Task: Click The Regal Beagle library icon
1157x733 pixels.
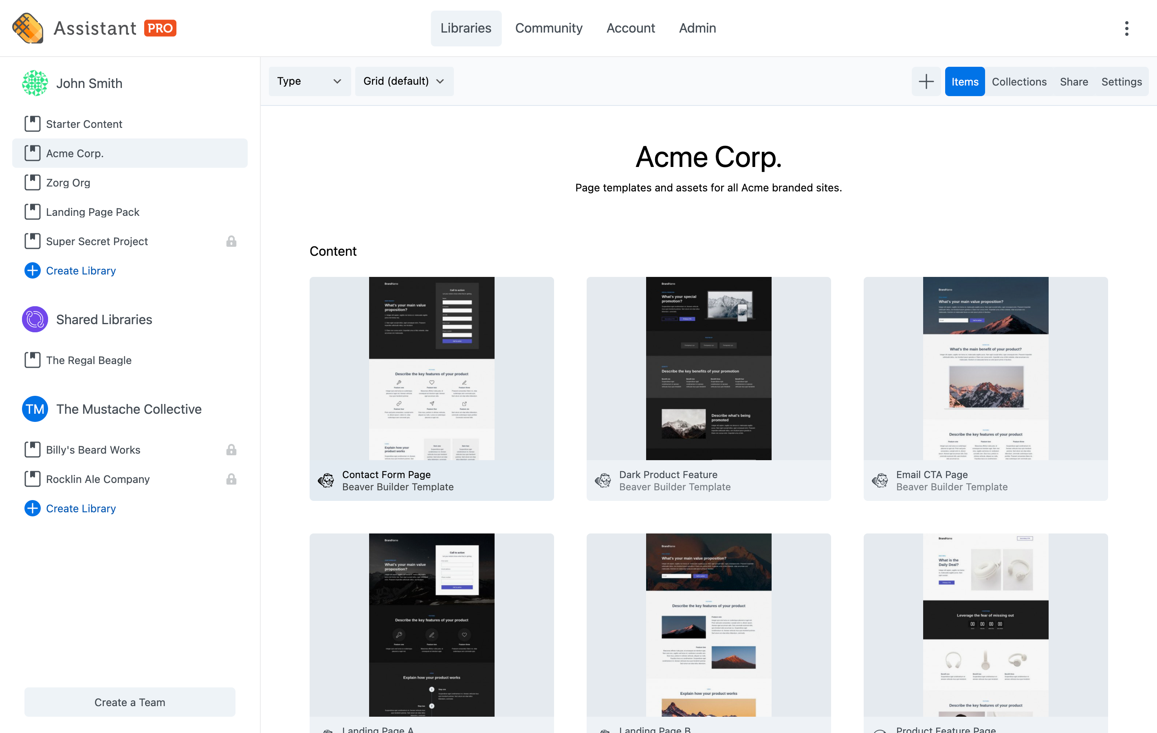Action: click(x=32, y=360)
